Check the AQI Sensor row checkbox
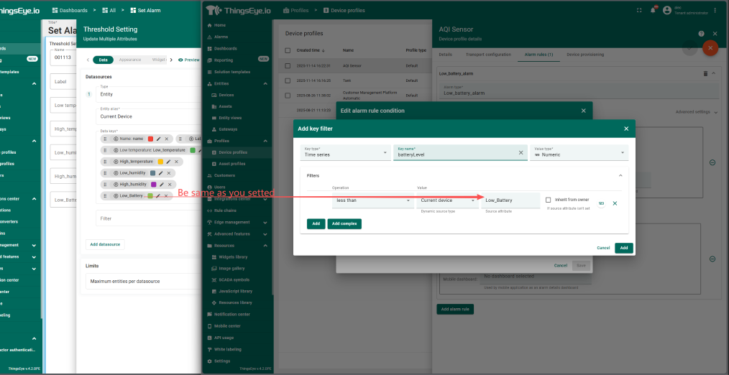Screen dimensions: 729x375 click(288, 65)
